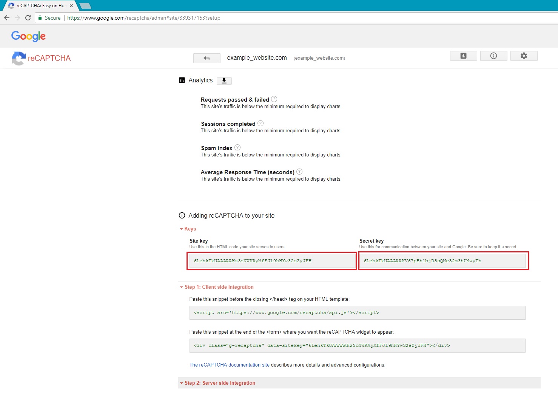Viewport: 558px width, 393px height.
Task: Click the Spam index heading
Action: pos(217,148)
